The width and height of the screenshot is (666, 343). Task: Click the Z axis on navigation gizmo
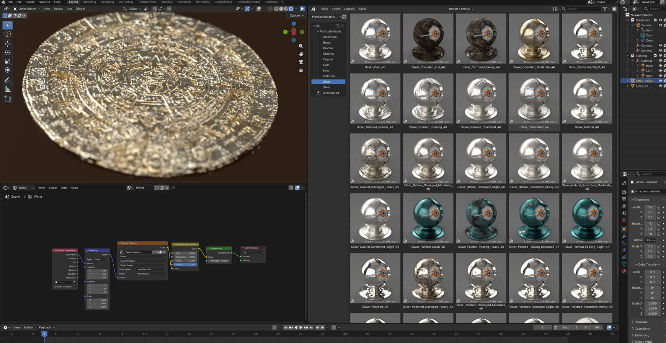pyautogui.click(x=294, y=24)
